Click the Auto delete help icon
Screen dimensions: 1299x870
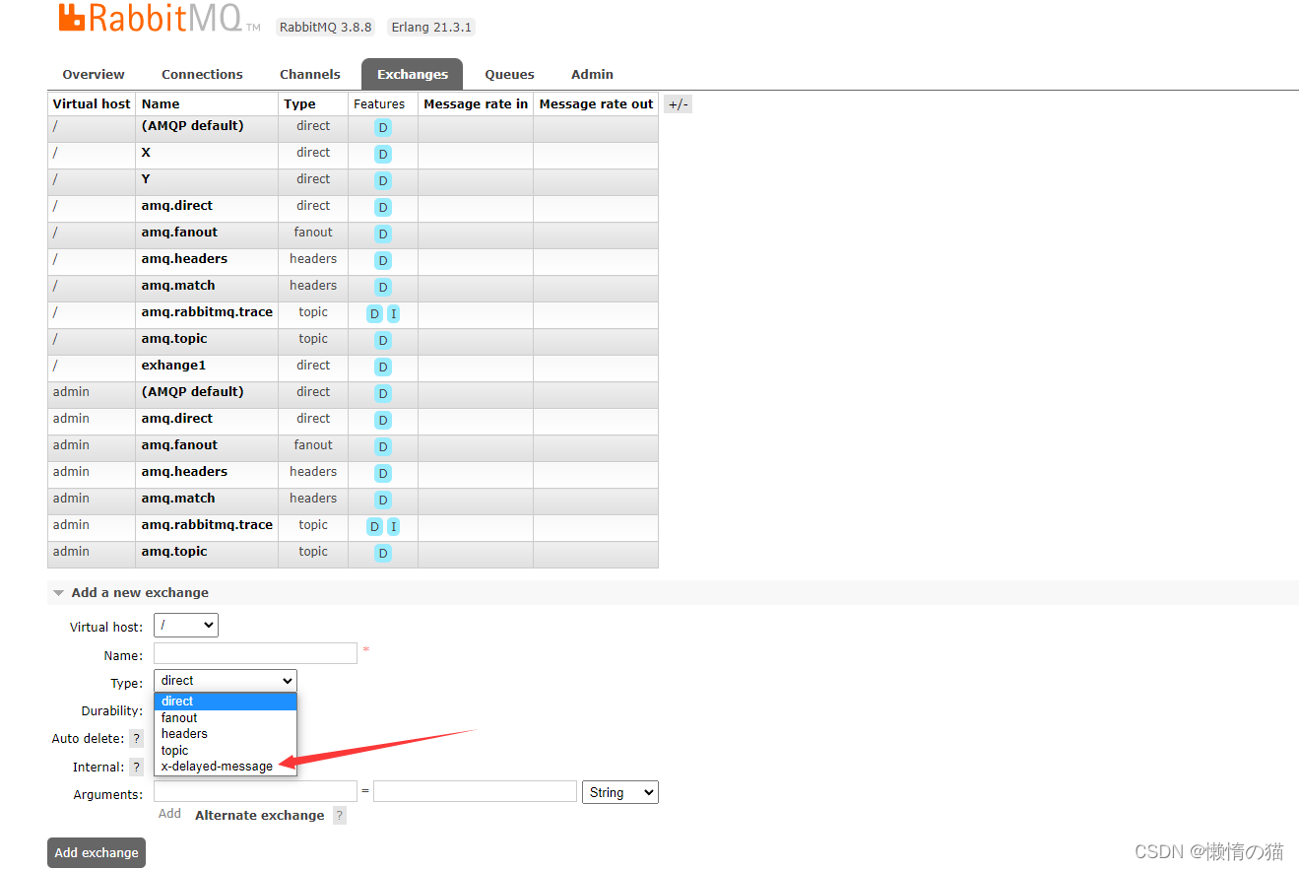point(137,738)
